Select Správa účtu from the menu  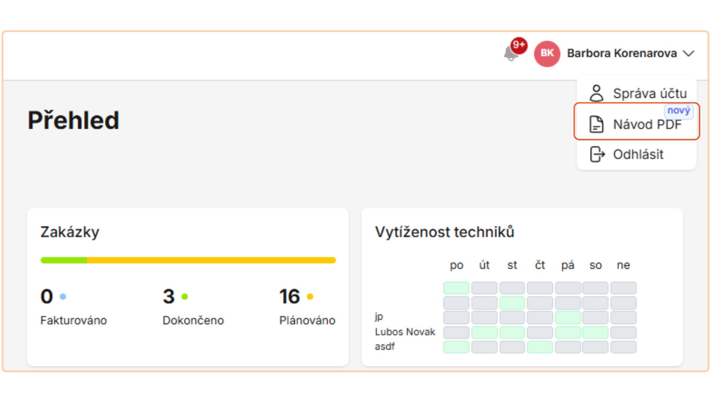(x=650, y=93)
